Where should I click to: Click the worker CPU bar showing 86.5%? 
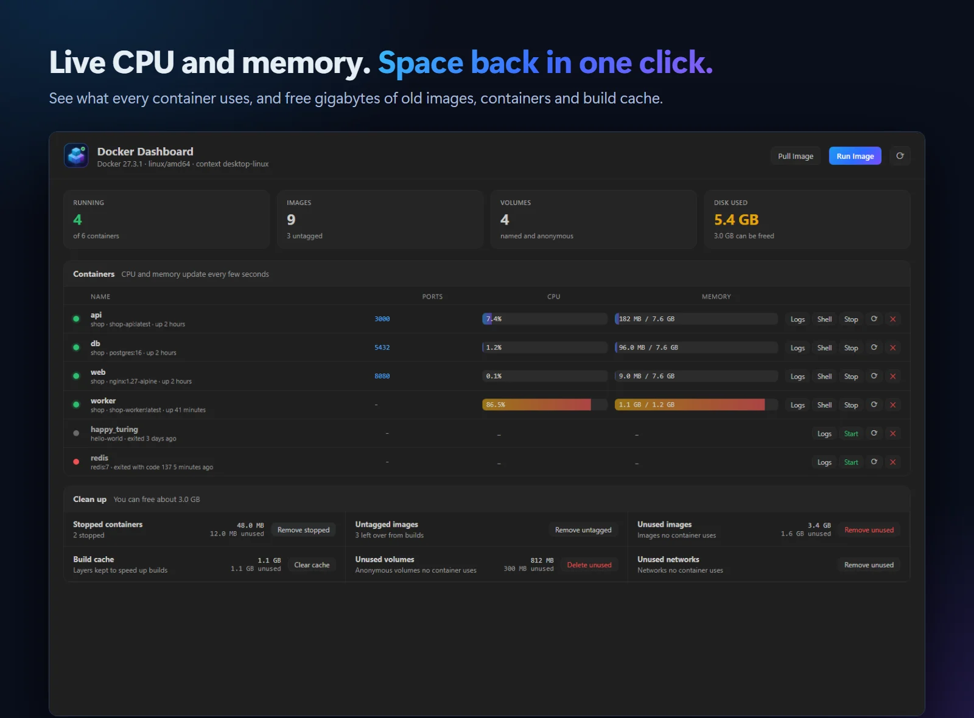(x=545, y=405)
